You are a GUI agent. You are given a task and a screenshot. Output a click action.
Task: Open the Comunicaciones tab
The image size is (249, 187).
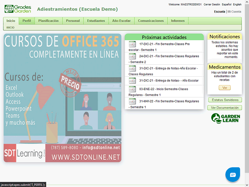(151, 21)
